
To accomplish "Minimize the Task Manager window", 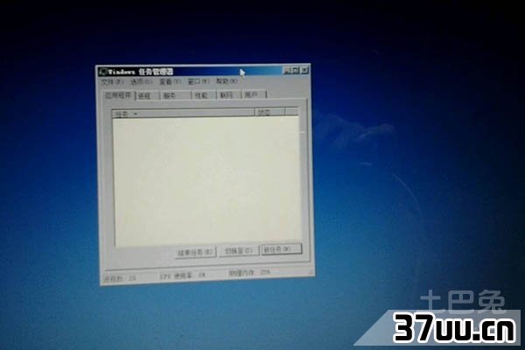I will click(287, 70).
